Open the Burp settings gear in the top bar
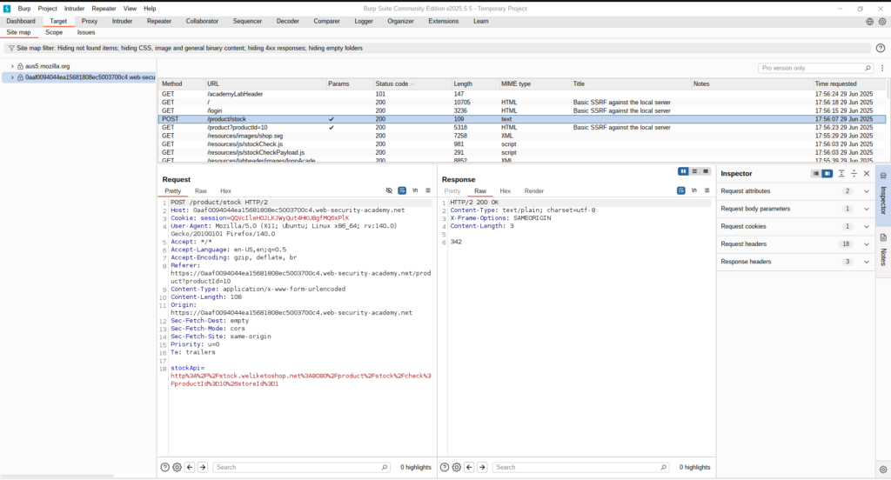This screenshot has width=891, height=480. pos(882,21)
